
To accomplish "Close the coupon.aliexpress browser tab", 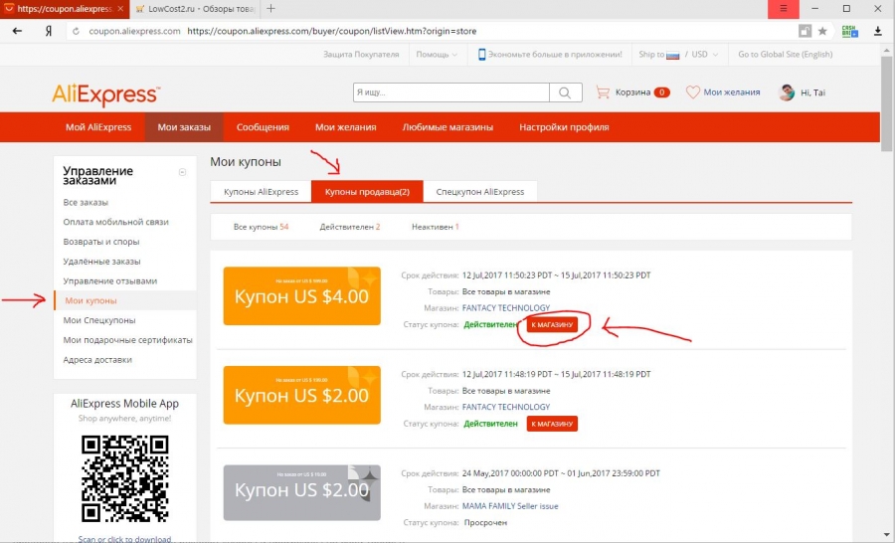I will (x=120, y=9).
